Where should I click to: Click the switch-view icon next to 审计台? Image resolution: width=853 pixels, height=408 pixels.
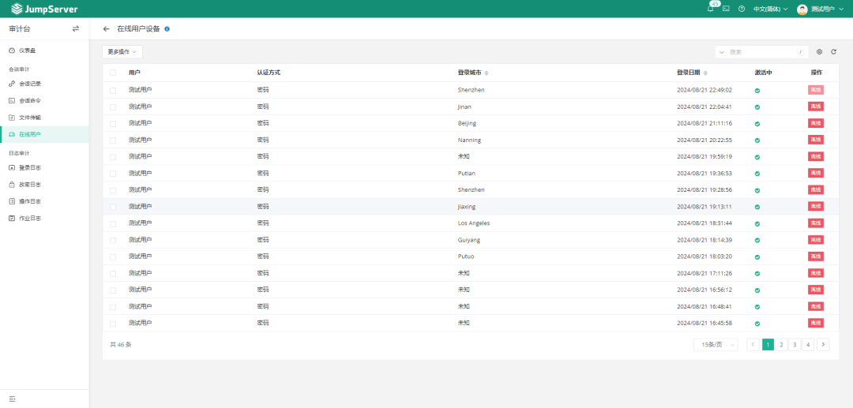coord(76,28)
